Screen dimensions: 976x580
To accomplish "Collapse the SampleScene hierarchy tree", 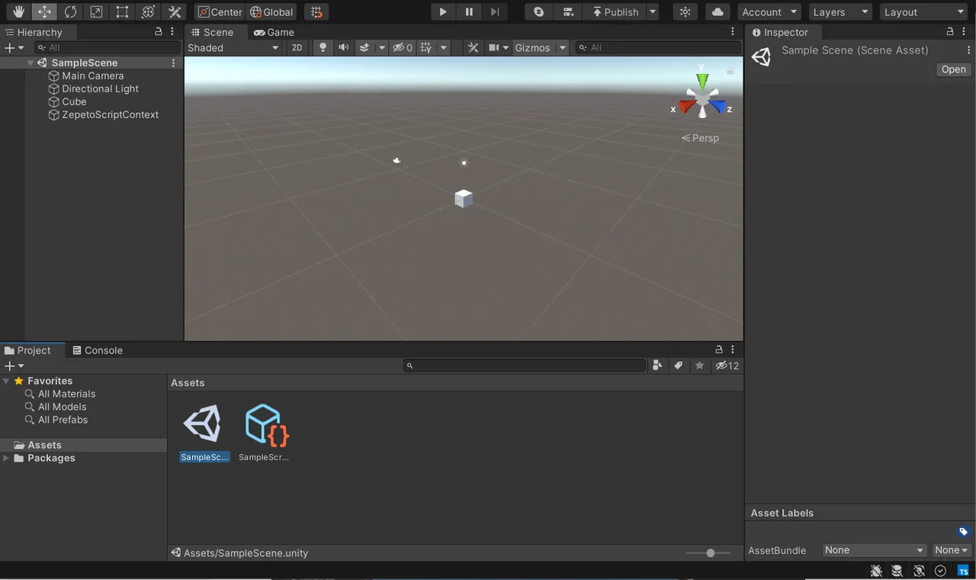I will point(30,63).
